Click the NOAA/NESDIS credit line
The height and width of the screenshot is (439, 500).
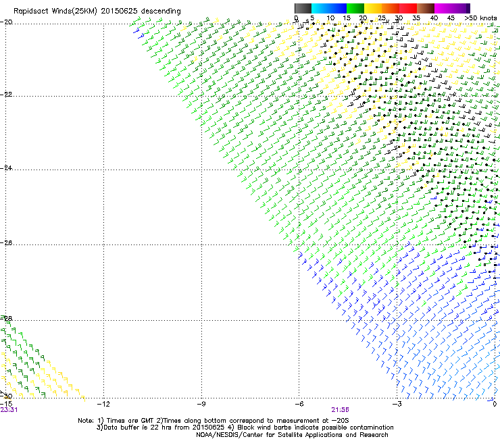292,435
